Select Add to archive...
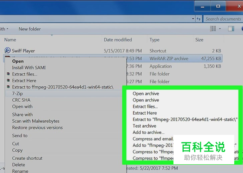The width and height of the screenshot is (243, 173). pyautogui.click(x=149, y=132)
